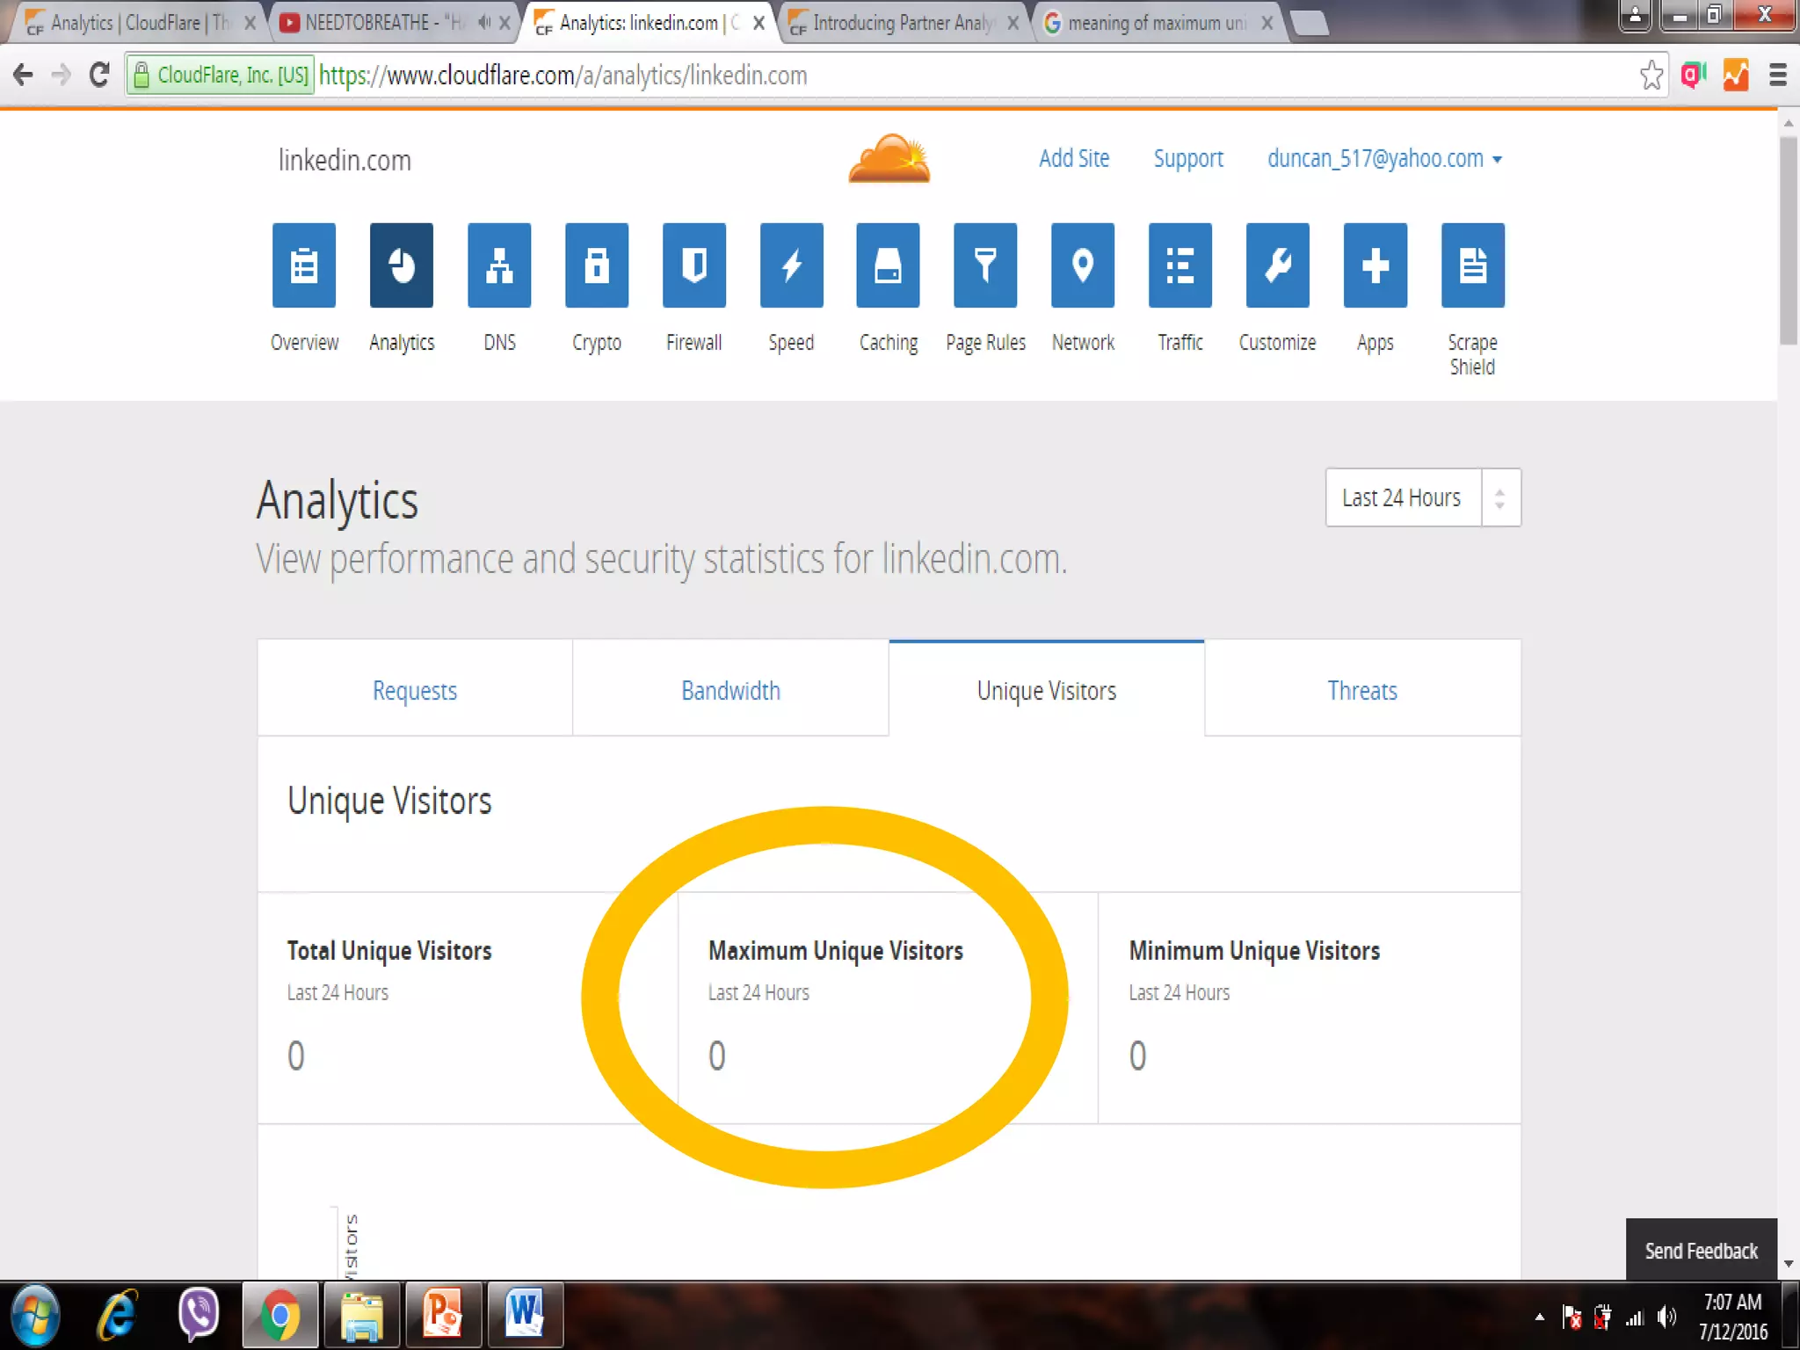Screen dimensions: 1800x1350
Task: Open Word from the Windows taskbar
Action: [x=524, y=1314]
